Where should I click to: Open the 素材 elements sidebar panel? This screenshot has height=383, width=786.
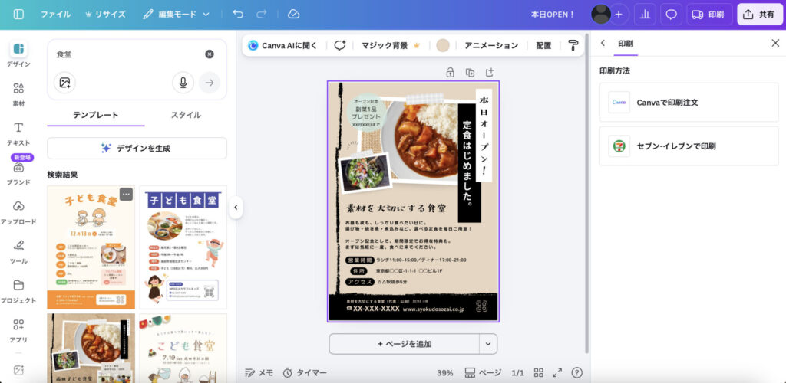[18, 94]
